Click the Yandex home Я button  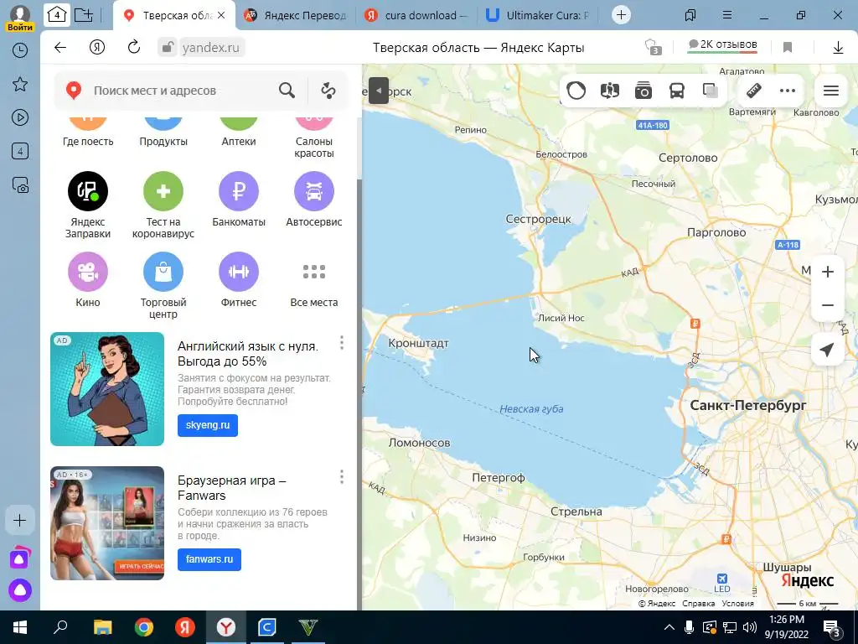tap(97, 48)
